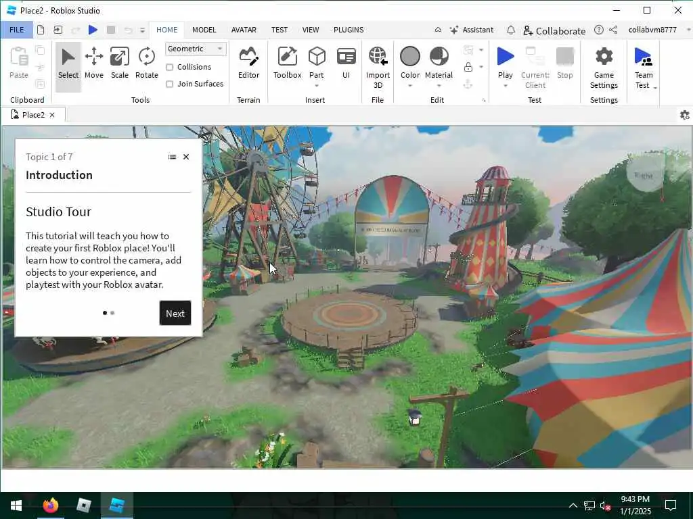Viewport: 693px width, 519px height.
Task: Close the Place2 document tab
Action: (x=52, y=115)
